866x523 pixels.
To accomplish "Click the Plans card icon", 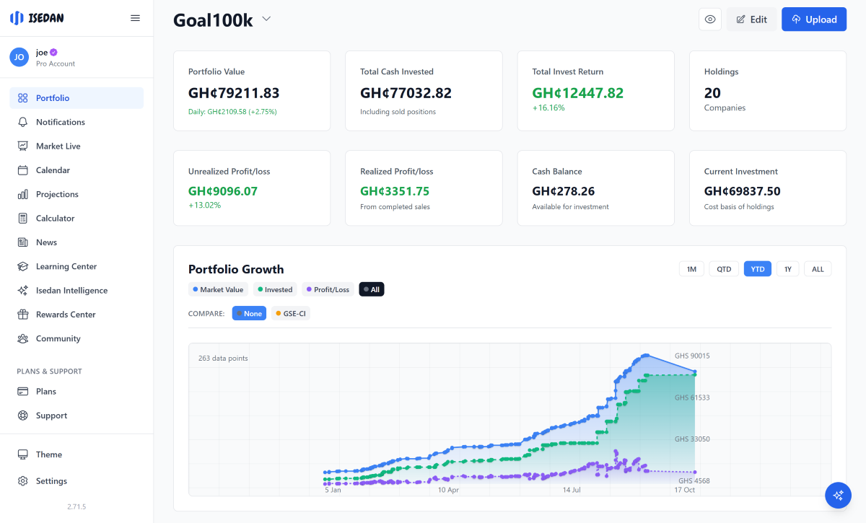I will pos(22,392).
